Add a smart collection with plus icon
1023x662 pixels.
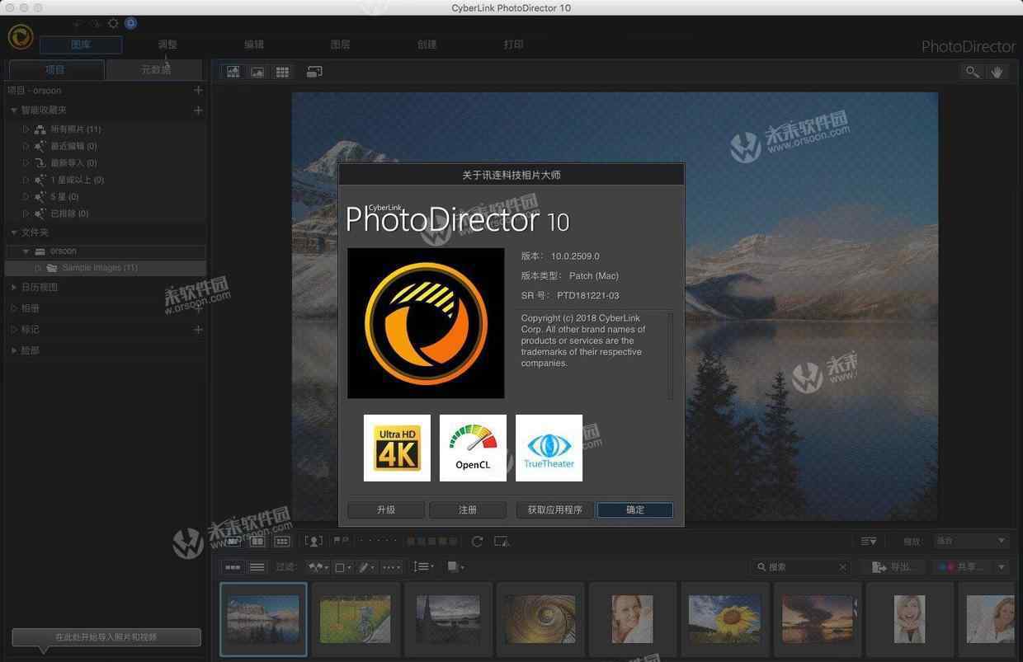pos(198,110)
